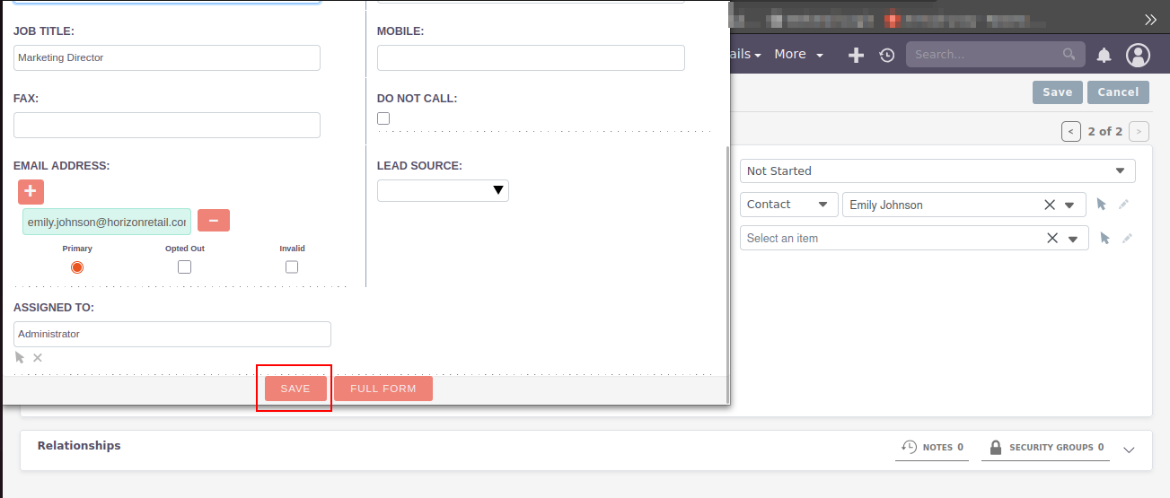Tick the Do Not Call checkbox
Image resolution: width=1170 pixels, height=498 pixels.
tap(383, 118)
